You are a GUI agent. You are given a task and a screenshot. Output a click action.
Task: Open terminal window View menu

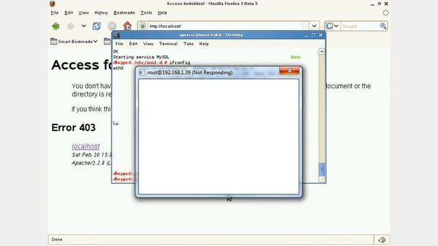click(x=148, y=44)
